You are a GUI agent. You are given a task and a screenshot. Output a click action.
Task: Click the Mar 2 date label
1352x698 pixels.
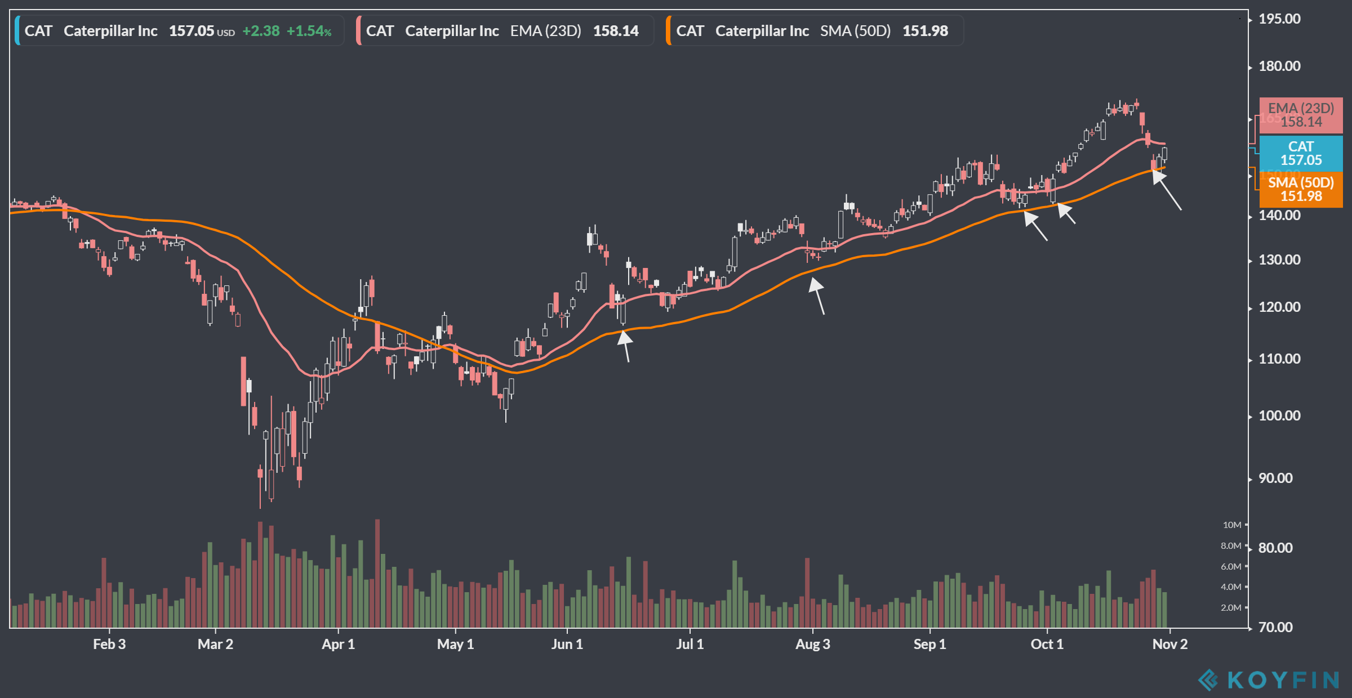point(215,645)
